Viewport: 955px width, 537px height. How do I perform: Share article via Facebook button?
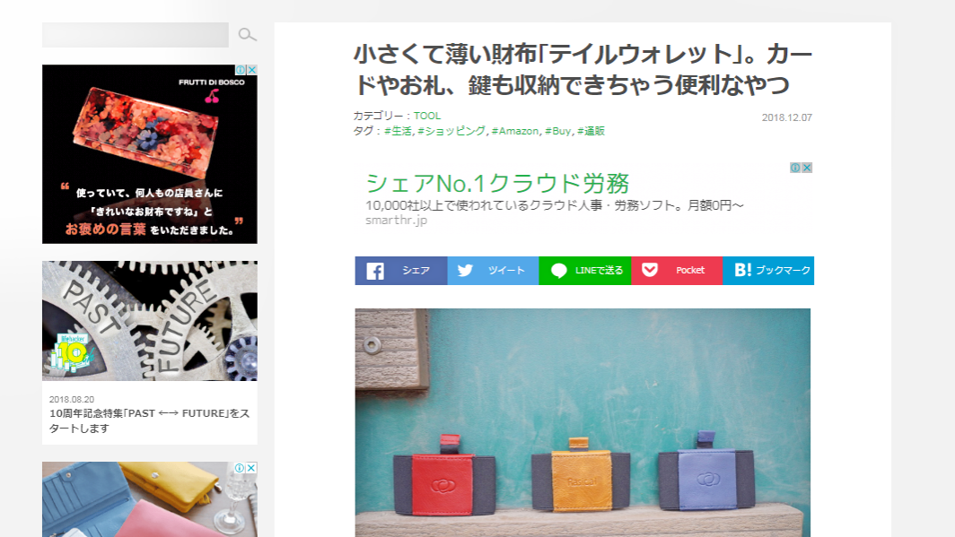(x=400, y=271)
